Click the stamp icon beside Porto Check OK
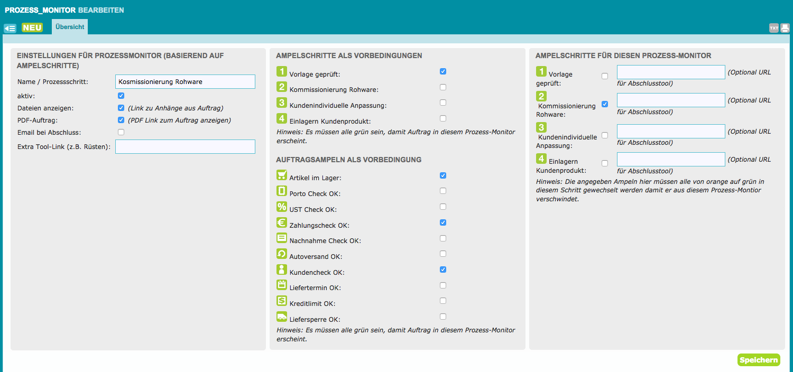The height and width of the screenshot is (372, 793). coord(282,191)
